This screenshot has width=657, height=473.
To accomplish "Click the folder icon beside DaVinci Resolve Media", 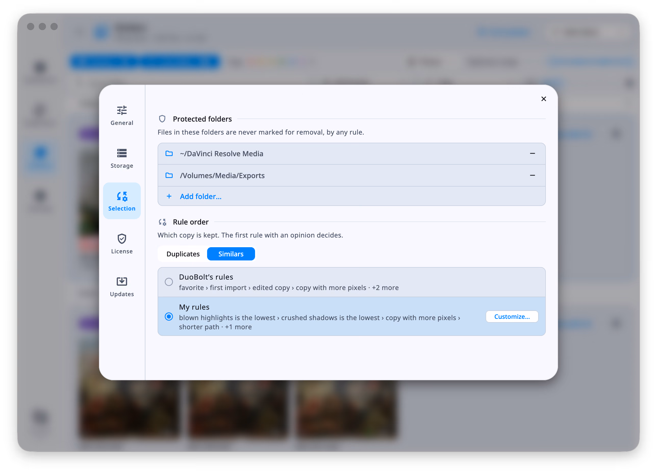I will (169, 153).
